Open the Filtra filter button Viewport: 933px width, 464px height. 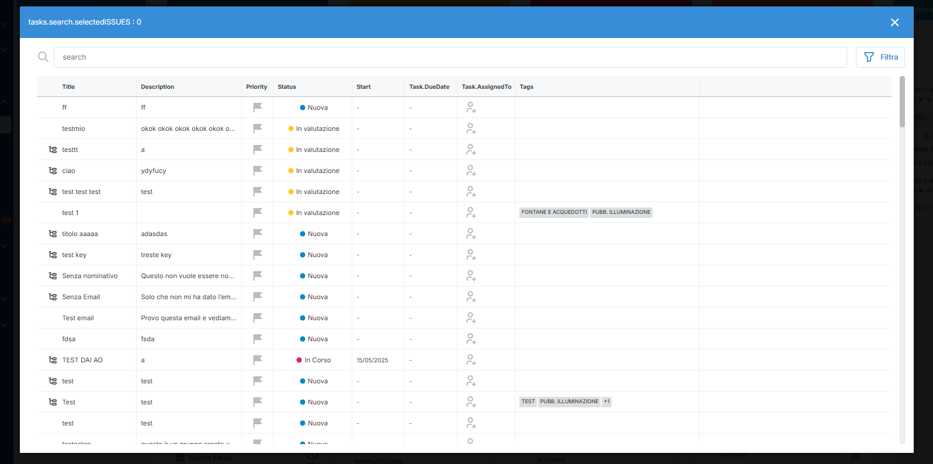tap(880, 57)
